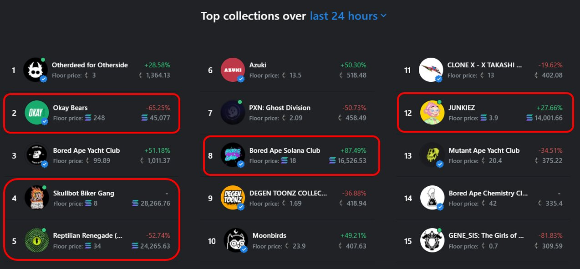Screen dimensions: 580x269
Task: Click the Bored Ape Chemistry Club flask avatar
Action: pos(432,198)
